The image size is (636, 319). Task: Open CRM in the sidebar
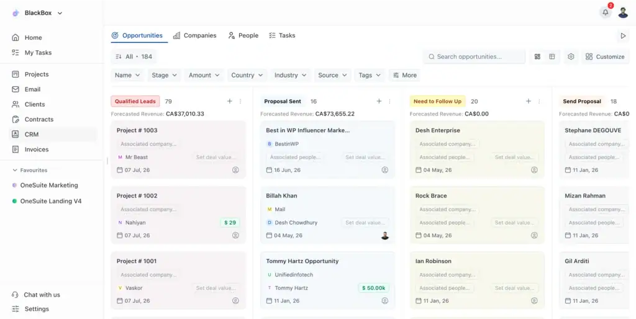(52, 135)
